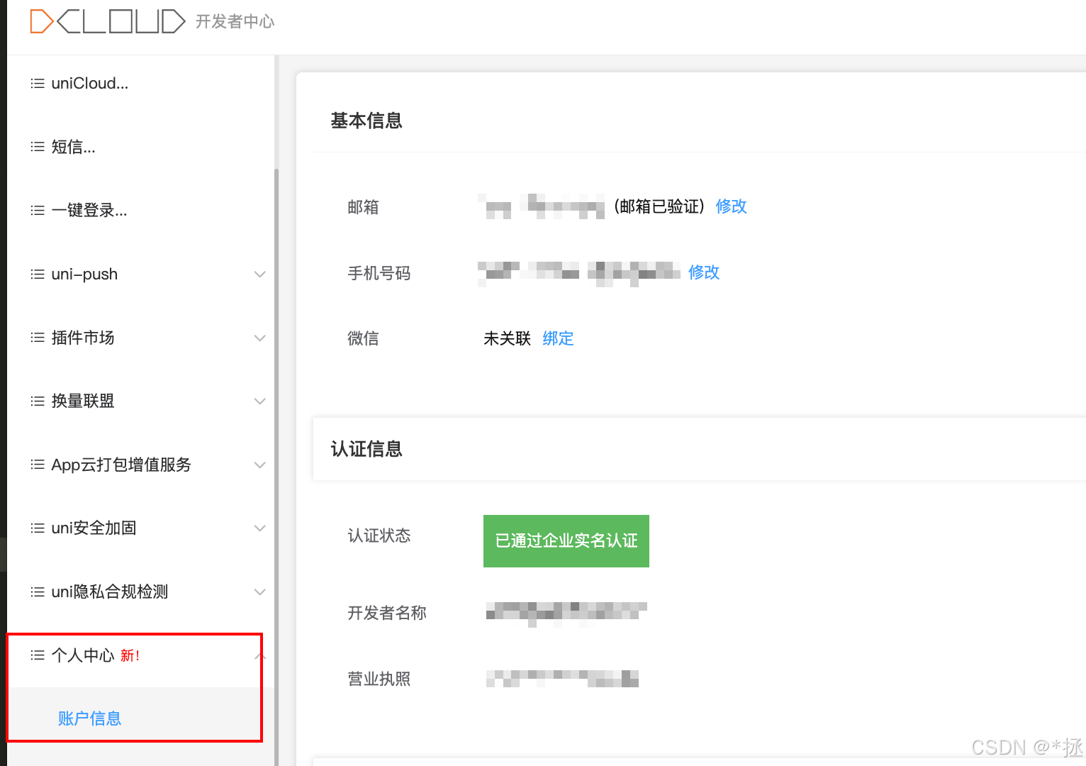Click the 未关联 WeChat status text

click(507, 338)
